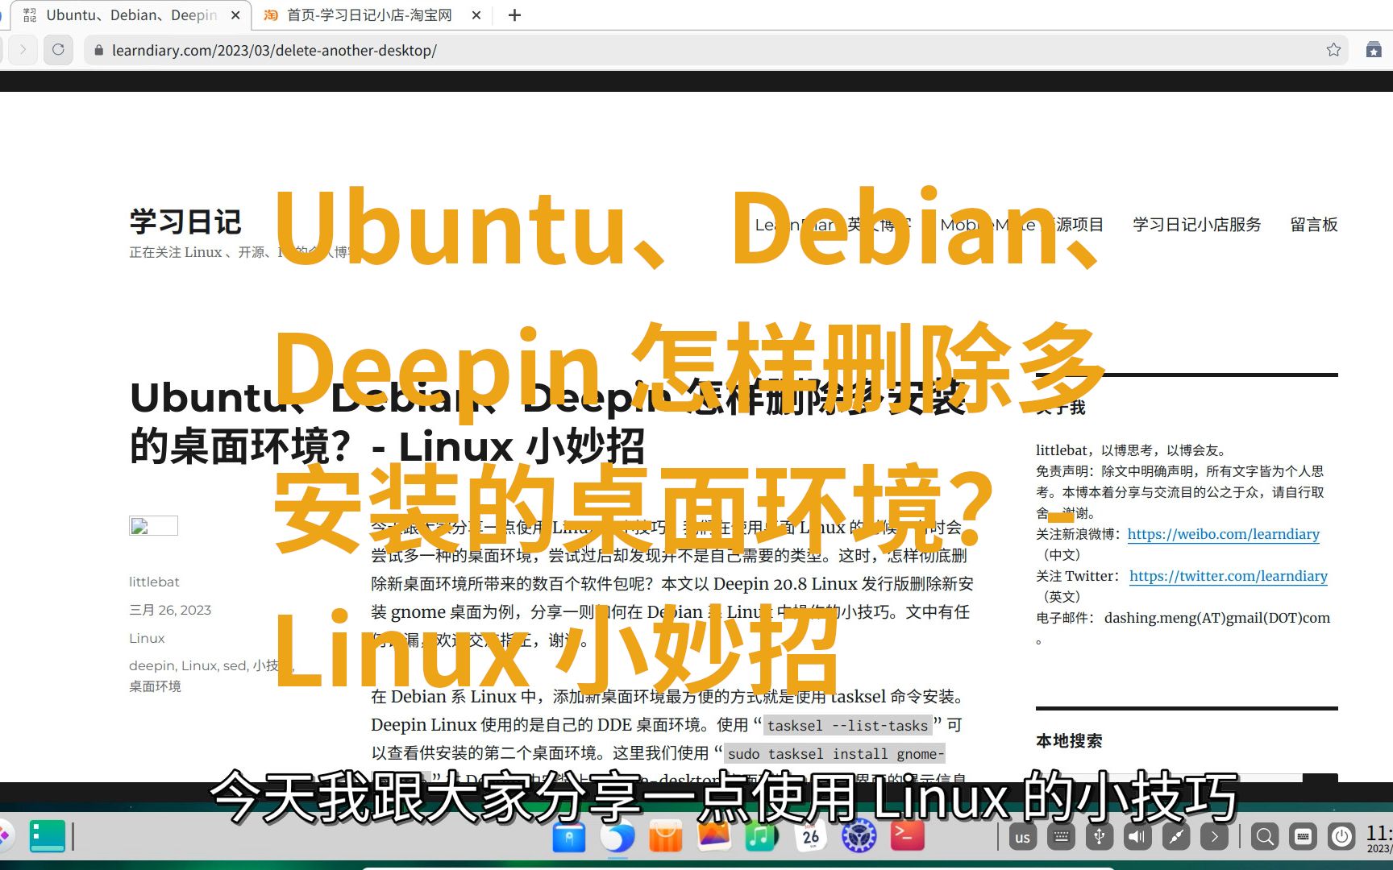Open the browser extension icon beside the address bar

click(x=1374, y=50)
